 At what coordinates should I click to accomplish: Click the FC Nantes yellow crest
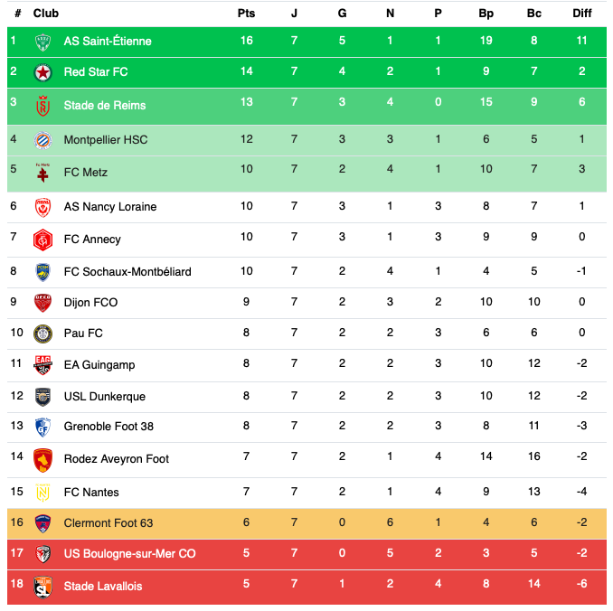pos(43,493)
